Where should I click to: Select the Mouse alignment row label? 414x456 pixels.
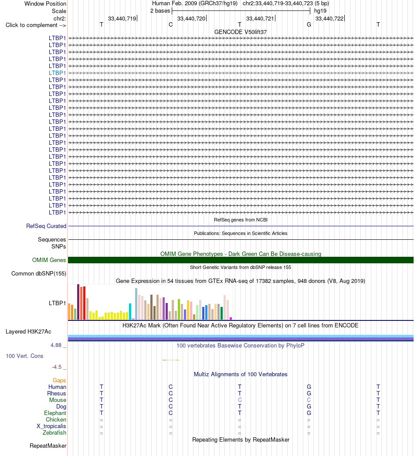click(x=58, y=400)
